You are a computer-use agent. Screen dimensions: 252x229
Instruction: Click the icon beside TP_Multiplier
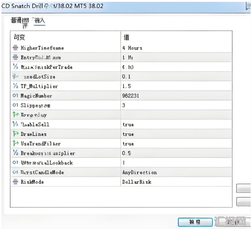(16, 86)
